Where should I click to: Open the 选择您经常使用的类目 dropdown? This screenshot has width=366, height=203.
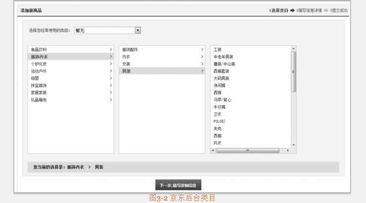138,30
